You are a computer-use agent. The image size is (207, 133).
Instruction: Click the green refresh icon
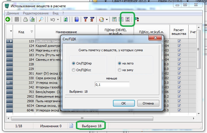[66, 20]
